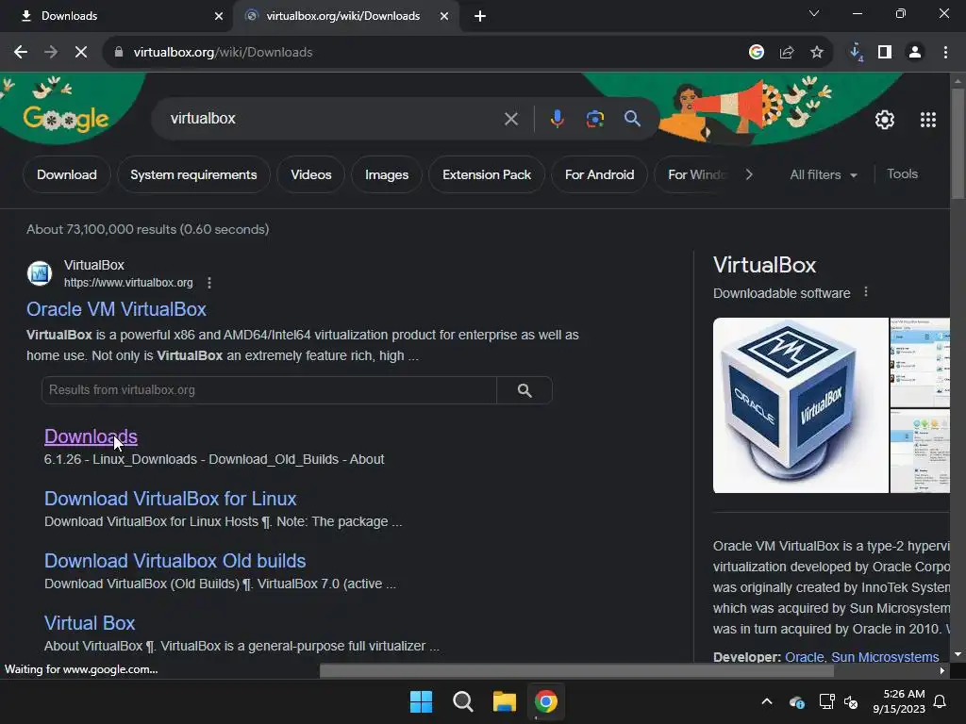Select the Extension Pack filter chip
This screenshot has width=966, height=724.
[x=487, y=174]
